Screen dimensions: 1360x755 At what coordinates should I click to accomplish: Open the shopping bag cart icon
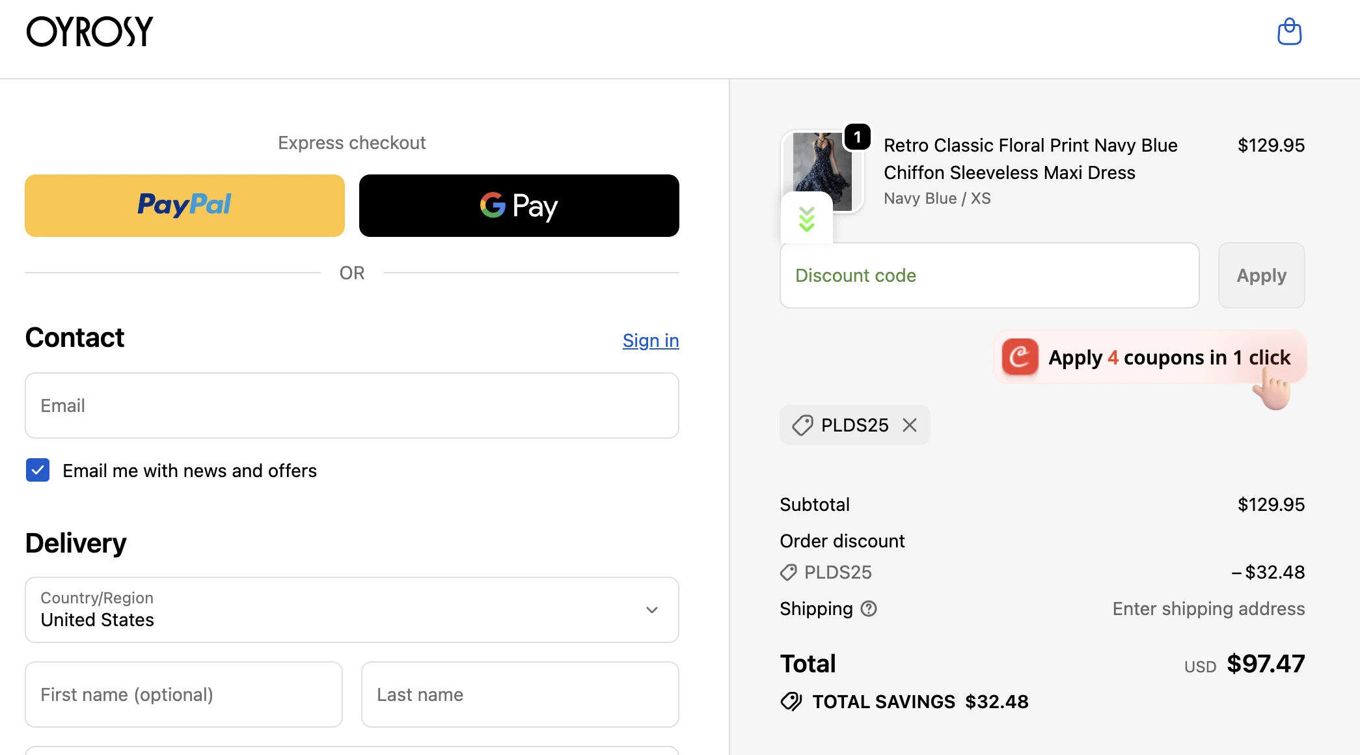1289,31
